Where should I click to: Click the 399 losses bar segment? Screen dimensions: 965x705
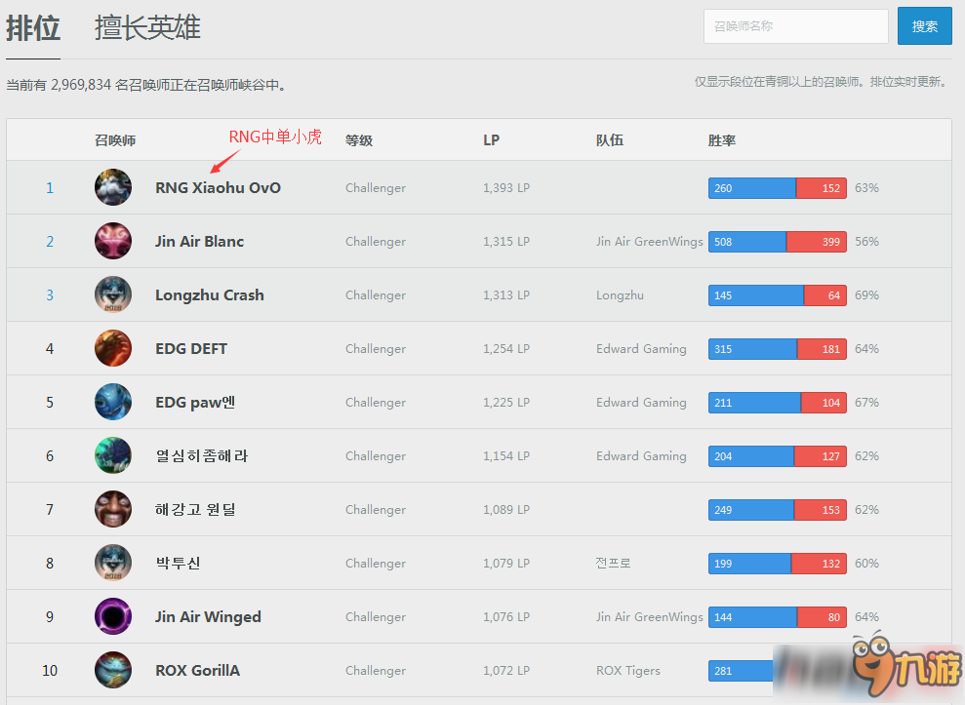[x=817, y=241]
